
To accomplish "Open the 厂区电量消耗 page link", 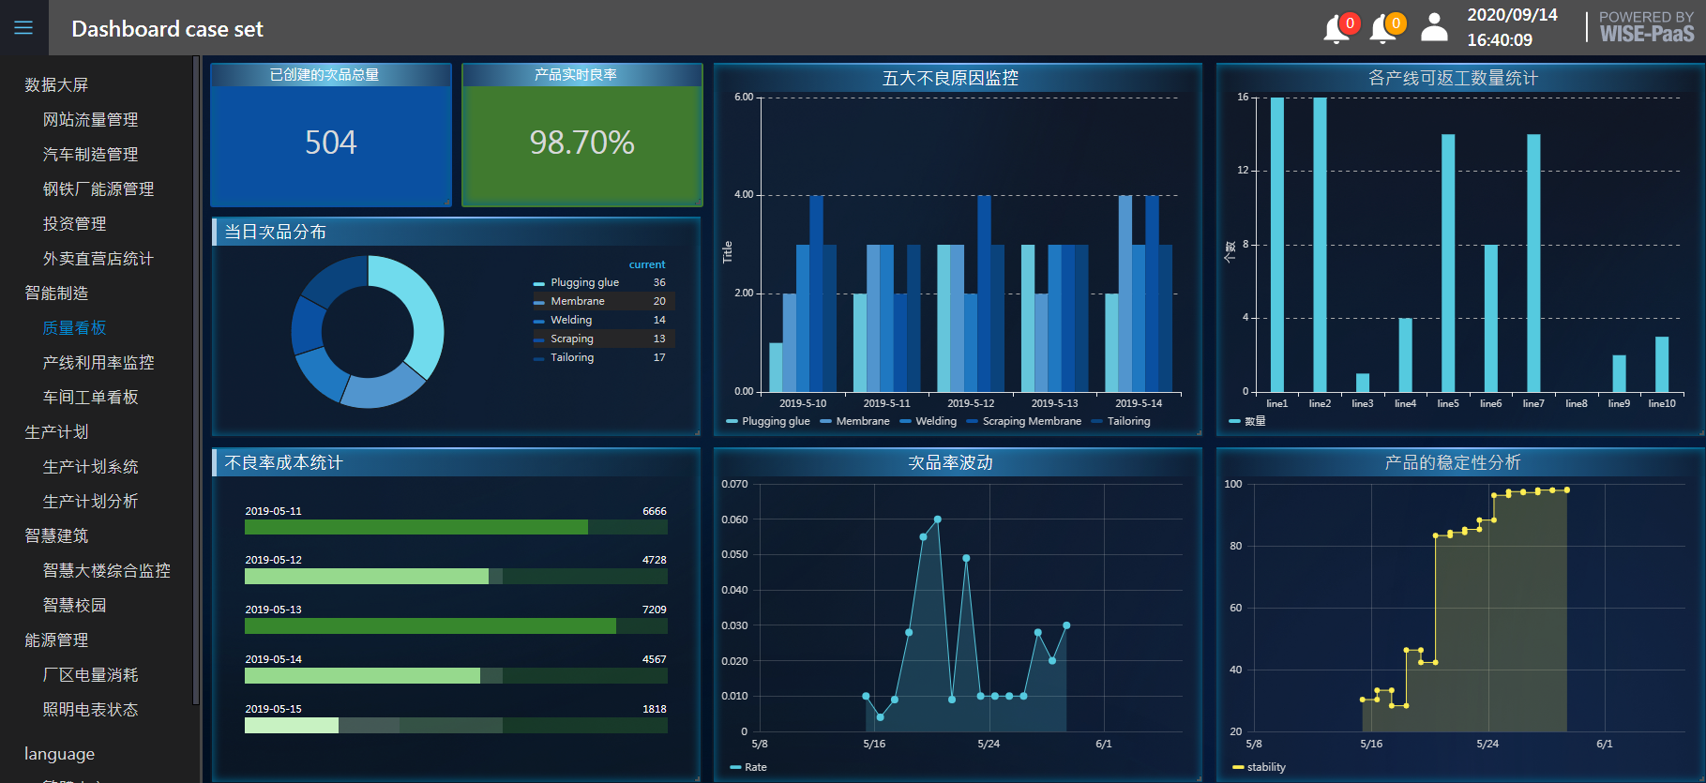I will point(90,674).
